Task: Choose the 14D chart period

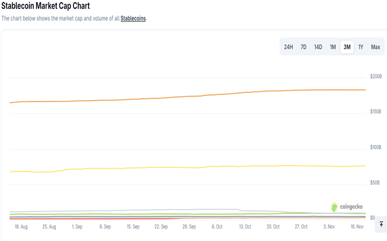Action: tap(318, 47)
